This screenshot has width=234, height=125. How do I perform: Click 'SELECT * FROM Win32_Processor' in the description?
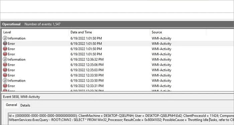pyautogui.click(x=98, y=120)
